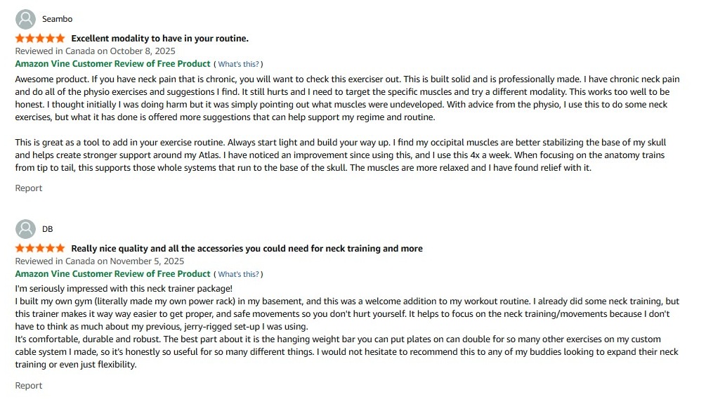Click the Amazon Vine label on DB's review
706x416 pixels.
point(112,273)
